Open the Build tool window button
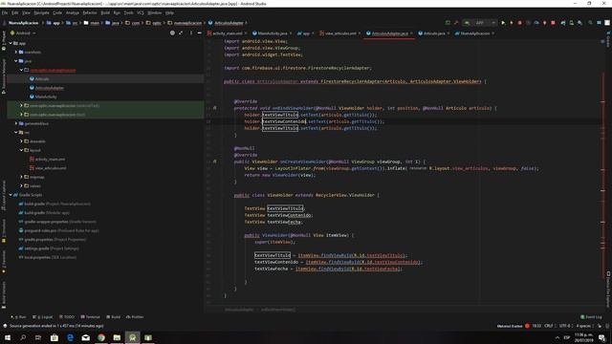 tap(113, 317)
